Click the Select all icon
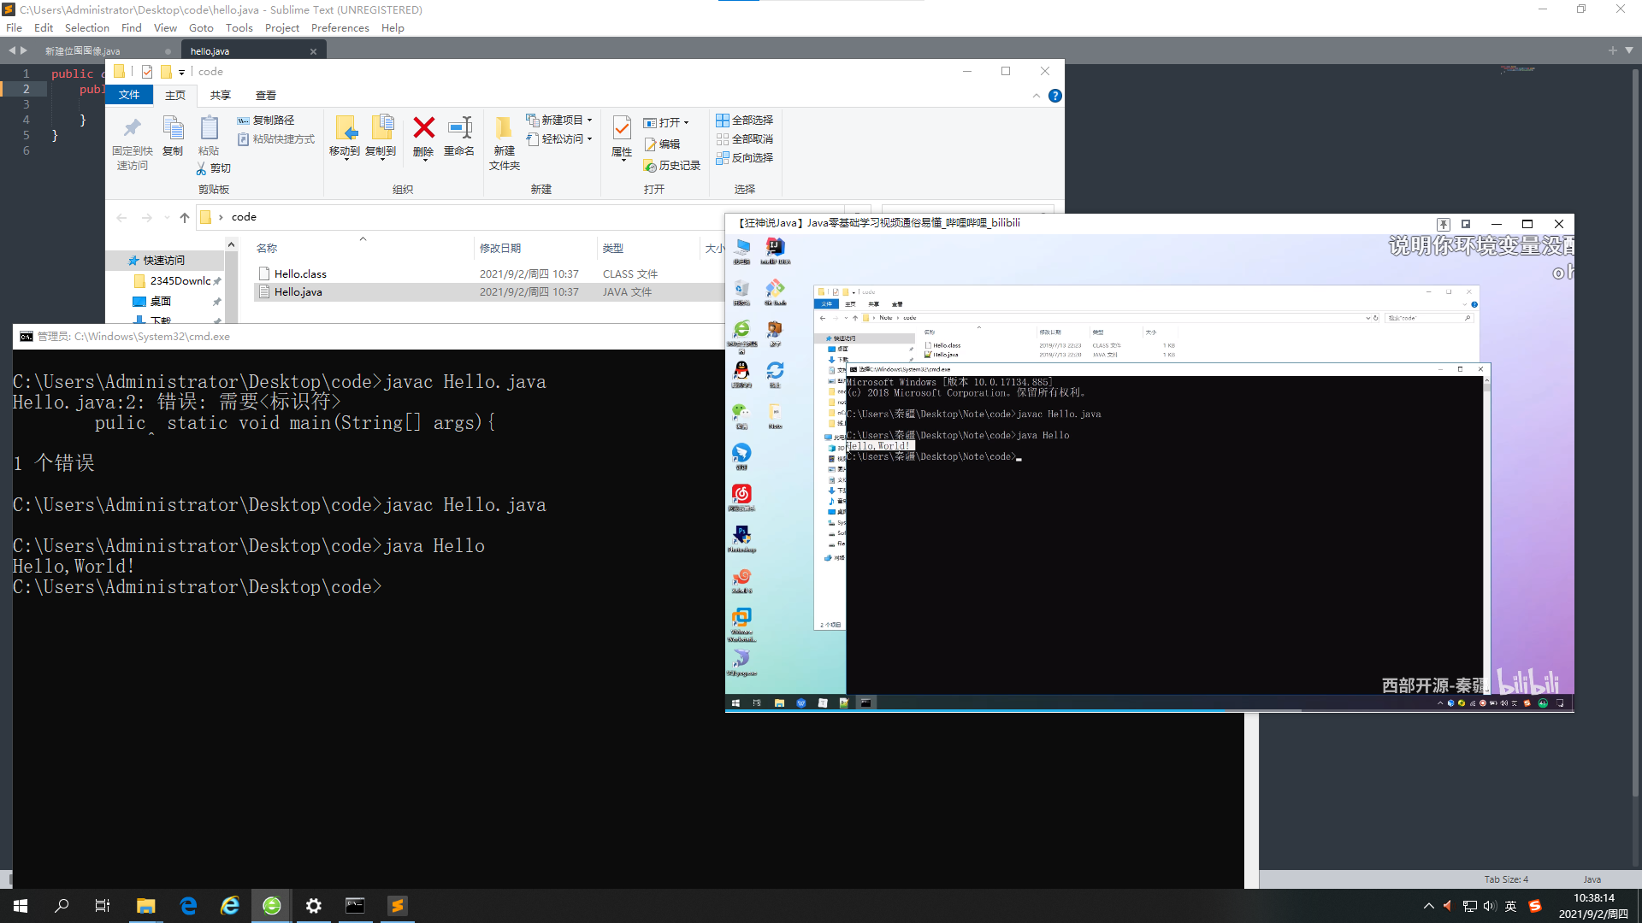 click(723, 121)
